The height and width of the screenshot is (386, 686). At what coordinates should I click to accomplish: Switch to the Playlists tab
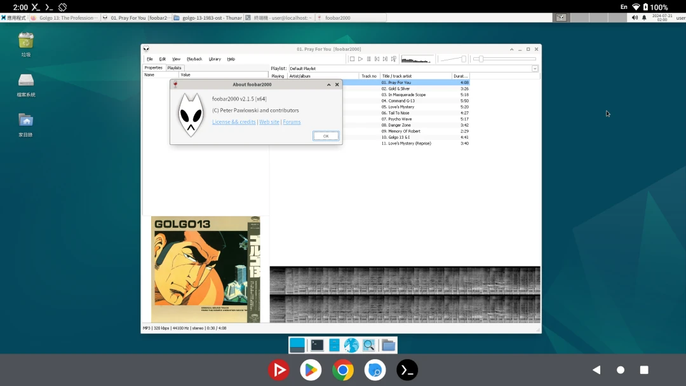click(x=175, y=67)
